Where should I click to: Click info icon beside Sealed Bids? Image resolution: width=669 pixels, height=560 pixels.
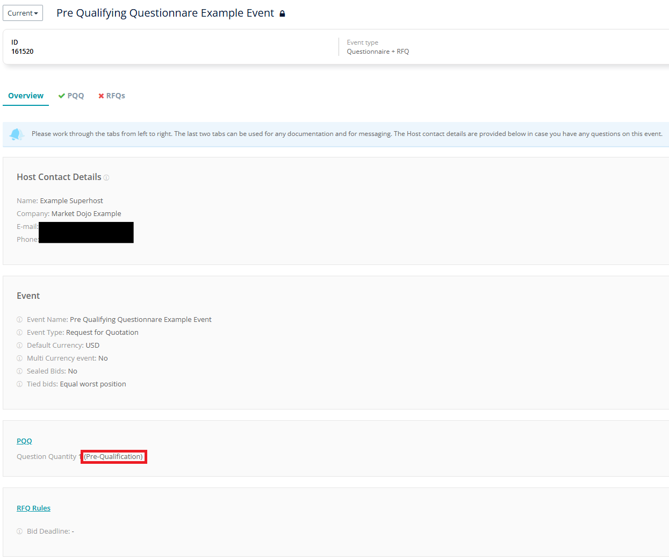pos(20,371)
